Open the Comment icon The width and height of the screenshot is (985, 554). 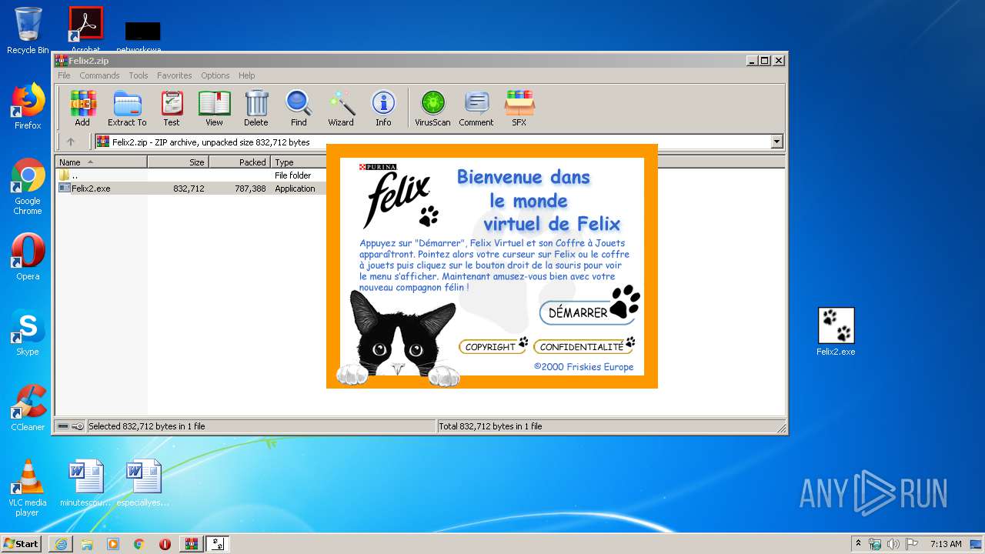click(476, 108)
